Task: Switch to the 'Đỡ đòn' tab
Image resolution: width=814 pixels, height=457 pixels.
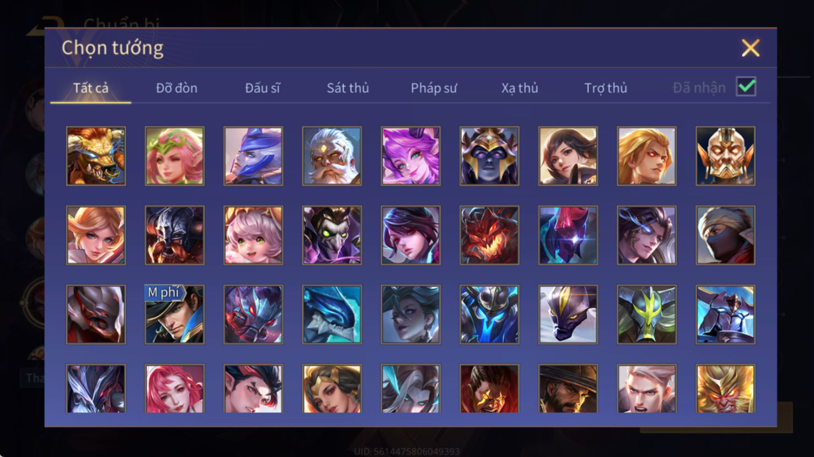Action: [x=176, y=88]
